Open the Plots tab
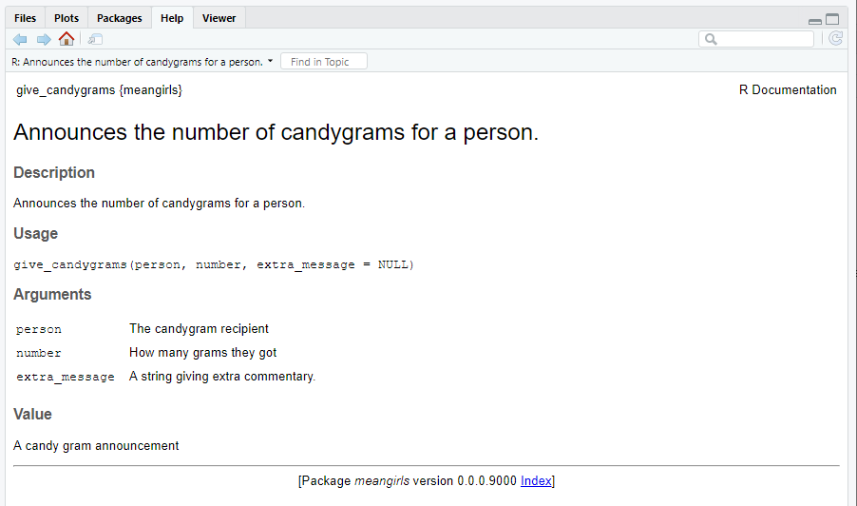 point(67,18)
